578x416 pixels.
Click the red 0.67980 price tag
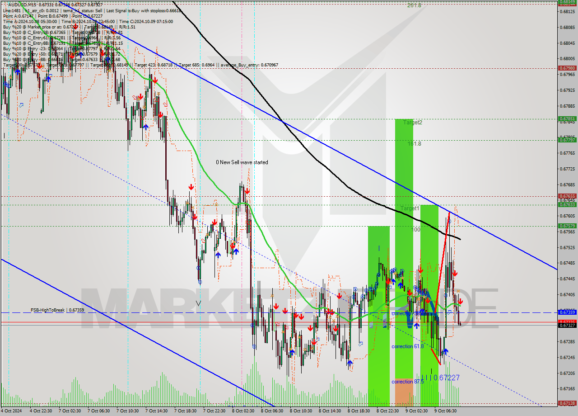(x=567, y=68)
